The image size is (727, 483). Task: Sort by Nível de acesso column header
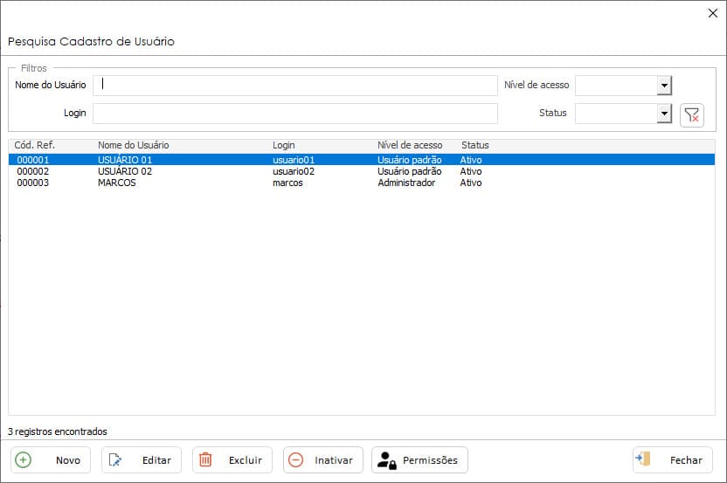410,145
